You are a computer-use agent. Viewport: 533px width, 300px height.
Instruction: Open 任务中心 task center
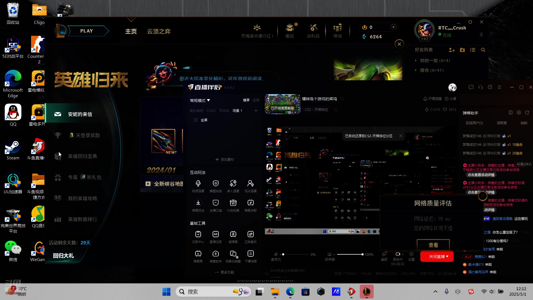[x=198, y=237]
